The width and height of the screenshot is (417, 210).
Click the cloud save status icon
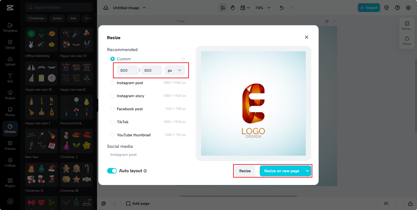(x=106, y=8)
